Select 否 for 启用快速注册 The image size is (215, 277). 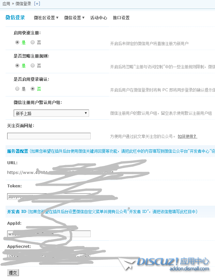pos(33,42)
